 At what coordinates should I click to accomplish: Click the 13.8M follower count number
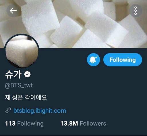(x=69, y=123)
